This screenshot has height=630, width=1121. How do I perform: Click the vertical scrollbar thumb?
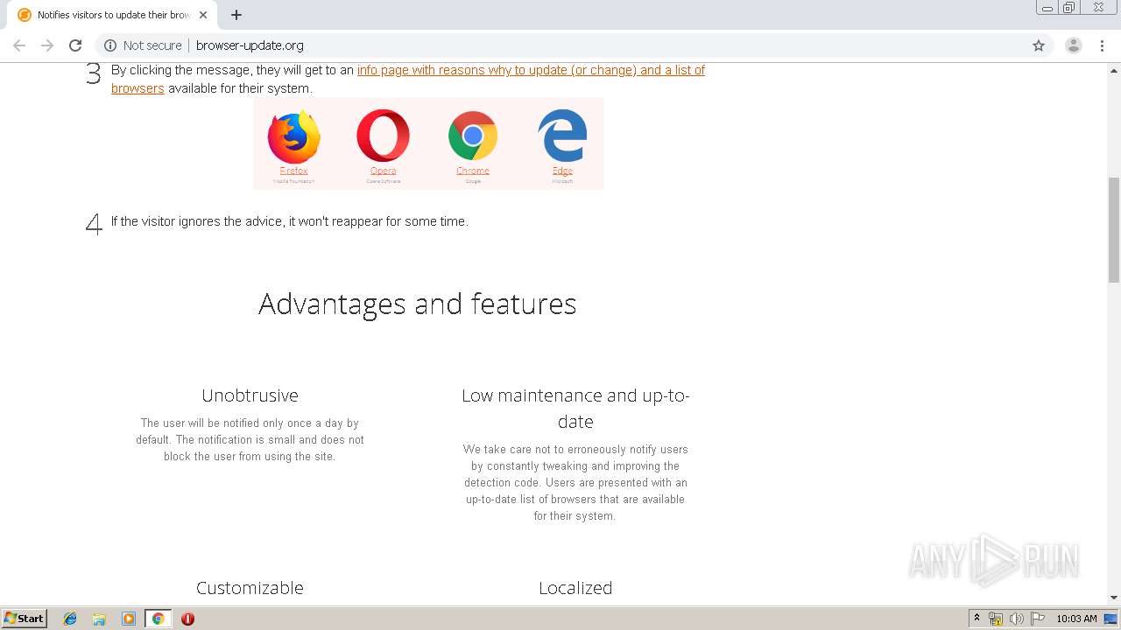(x=1114, y=229)
